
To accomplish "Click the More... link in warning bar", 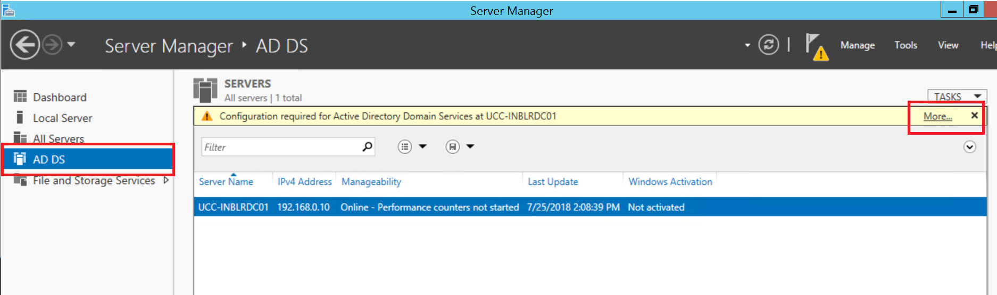I will coord(937,116).
